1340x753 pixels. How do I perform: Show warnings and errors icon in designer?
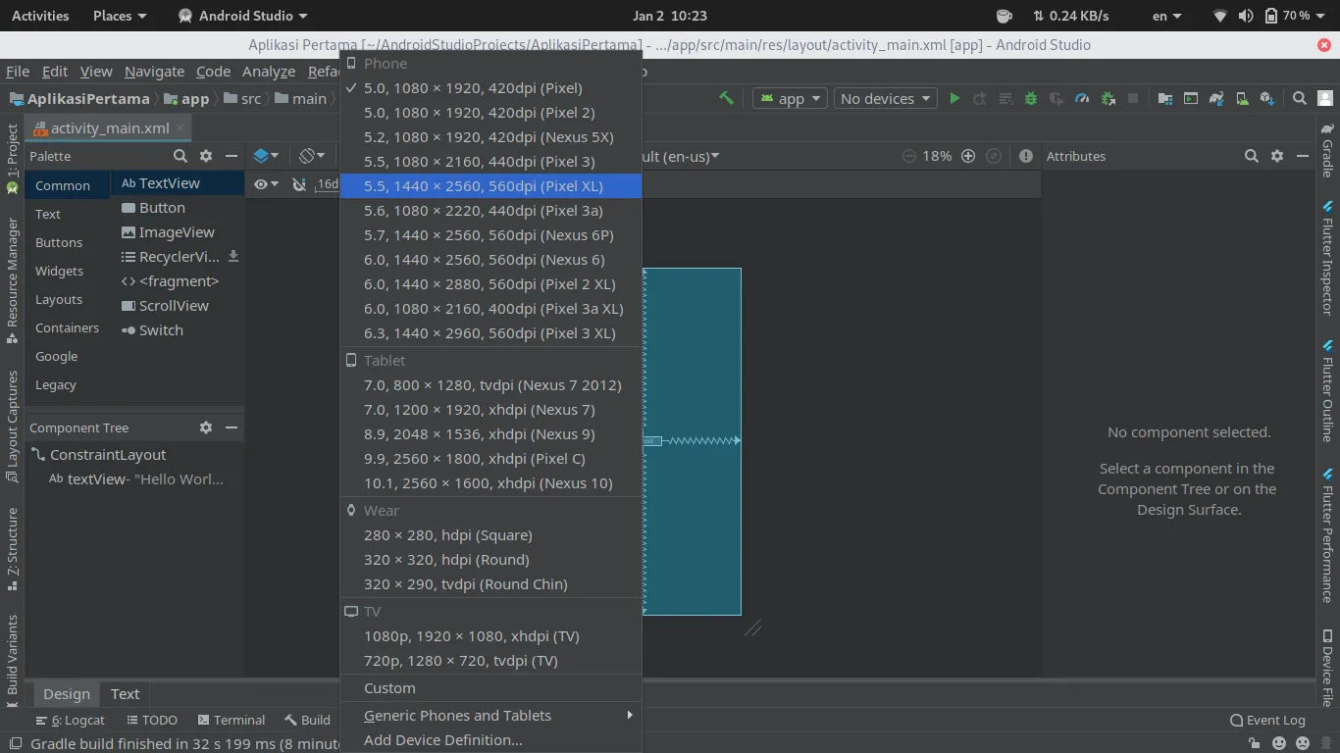coord(1026,156)
